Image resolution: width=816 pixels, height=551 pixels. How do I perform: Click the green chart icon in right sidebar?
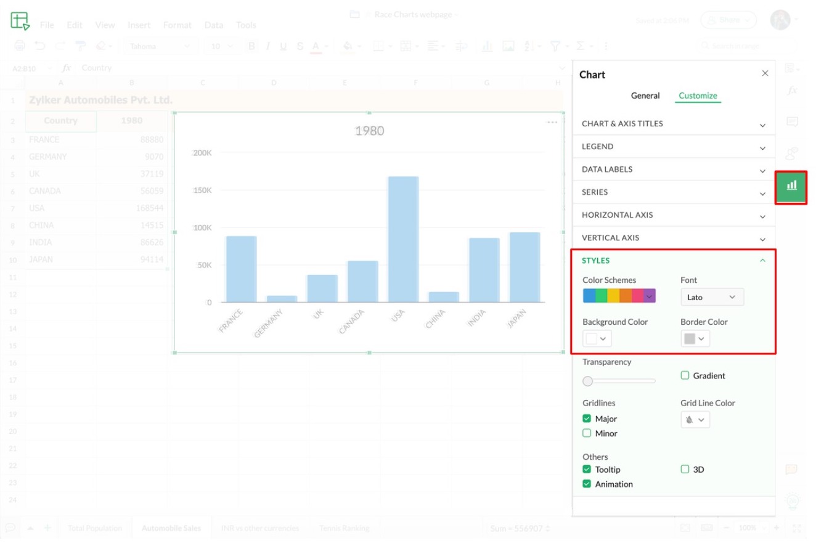click(791, 187)
